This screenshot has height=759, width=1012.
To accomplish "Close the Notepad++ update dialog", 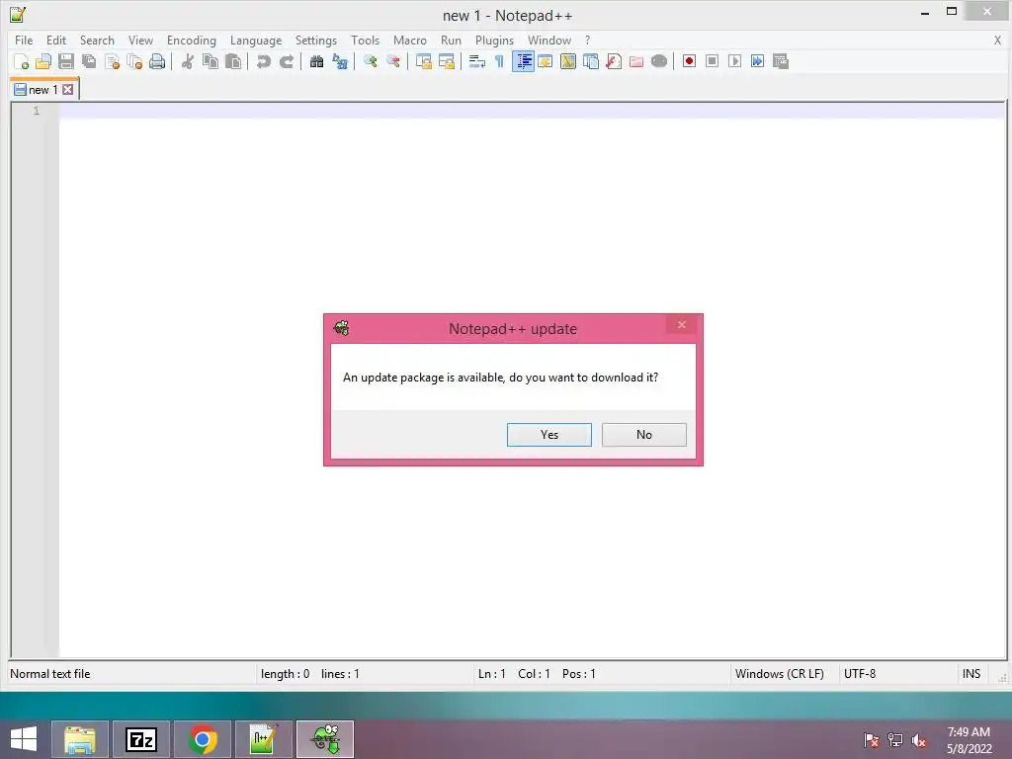I will pos(682,324).
